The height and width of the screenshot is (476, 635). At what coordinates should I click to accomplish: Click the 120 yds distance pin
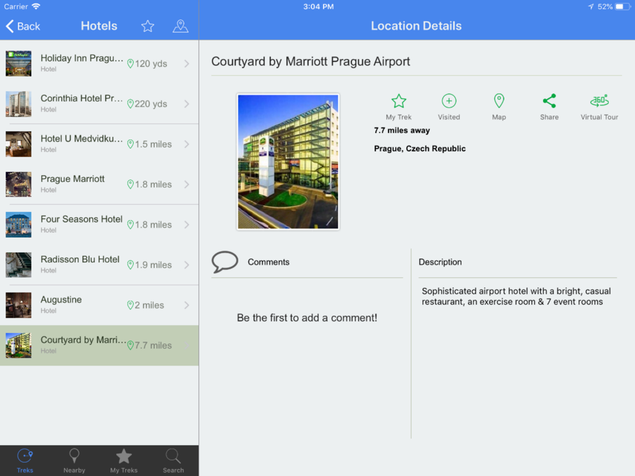[130, 64]
